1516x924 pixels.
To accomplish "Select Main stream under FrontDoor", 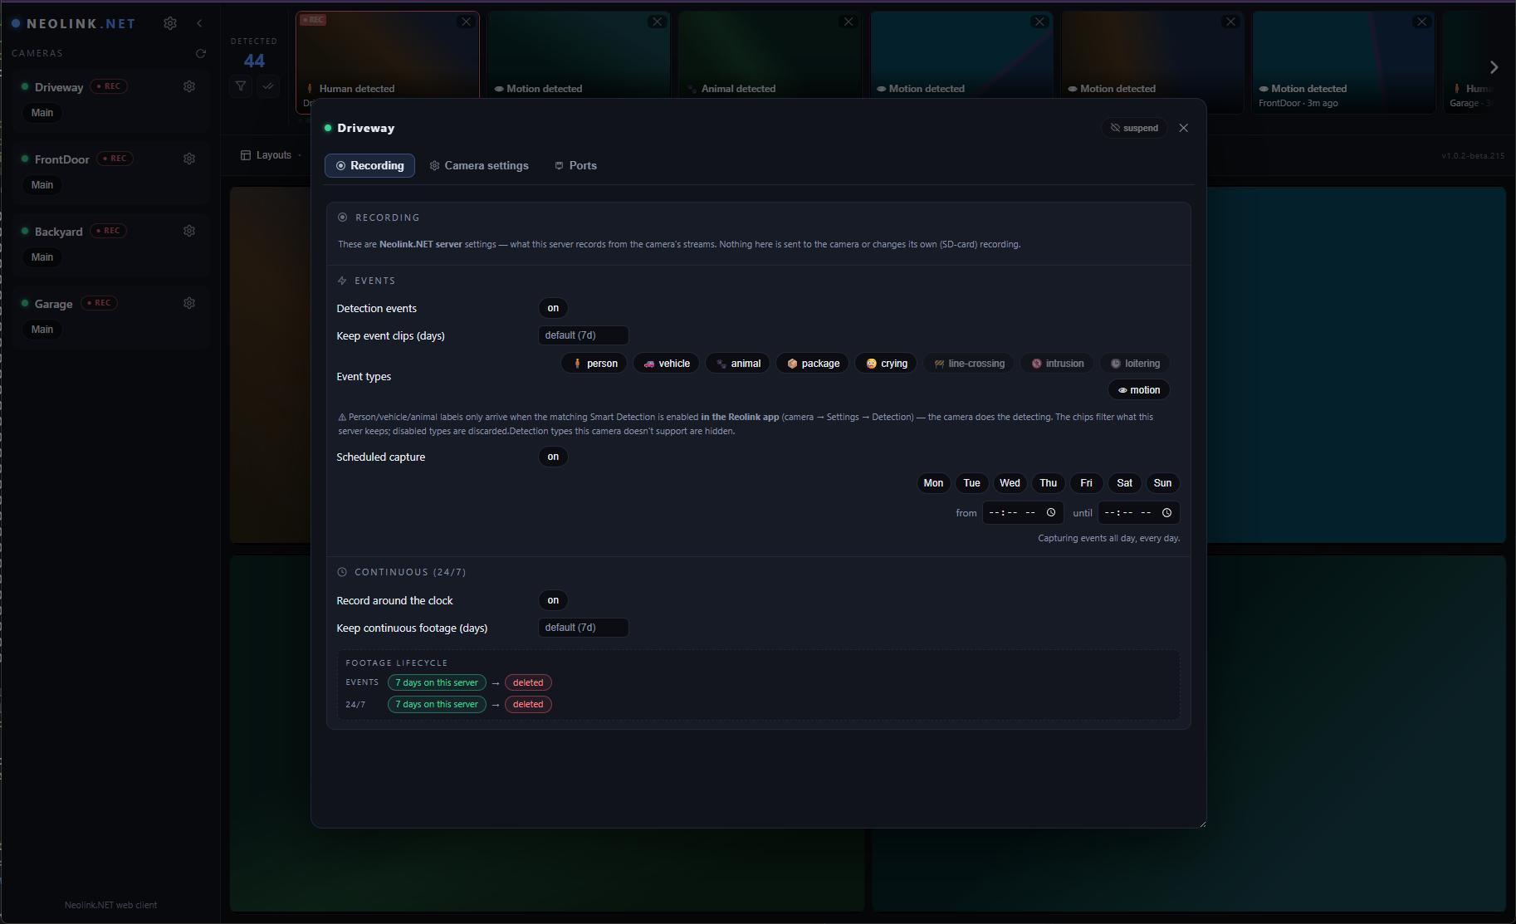I will pyautogui.click(x=42, y=185).
